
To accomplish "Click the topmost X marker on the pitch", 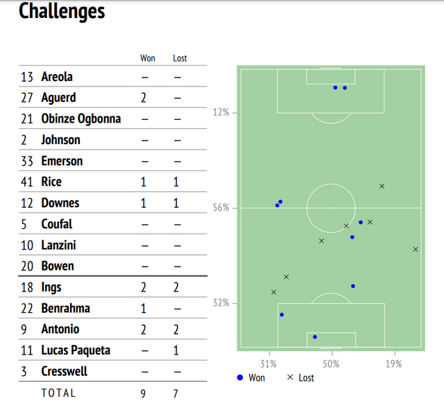I will [382, 186].
